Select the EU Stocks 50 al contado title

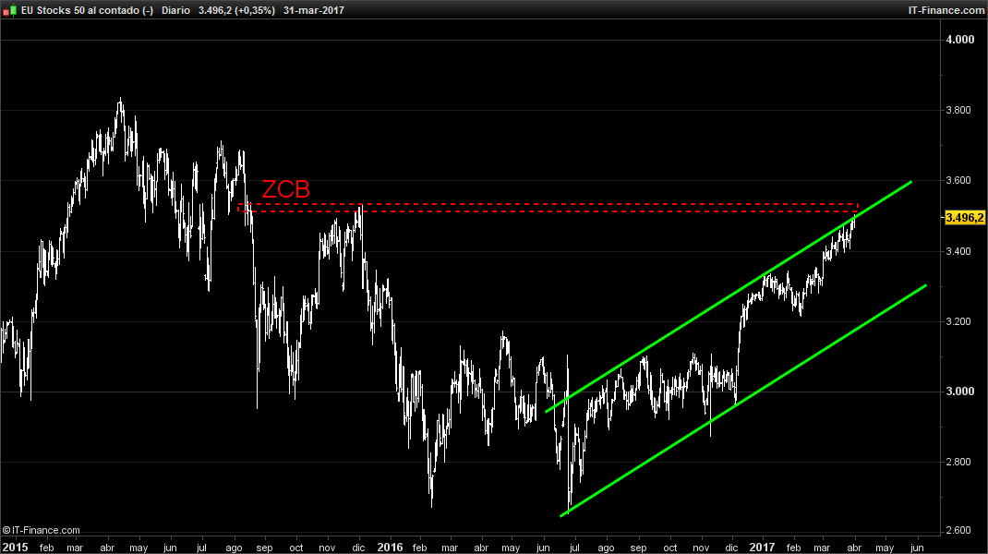[x=87, y=11]
